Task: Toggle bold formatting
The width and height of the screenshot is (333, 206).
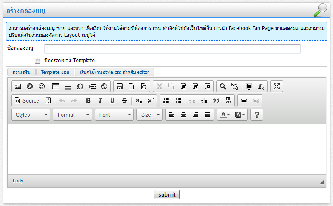Action: tap(88, 100)
